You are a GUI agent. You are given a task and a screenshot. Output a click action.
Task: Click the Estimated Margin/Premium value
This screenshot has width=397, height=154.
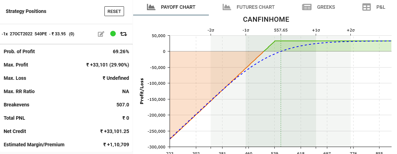coord(116,145)
